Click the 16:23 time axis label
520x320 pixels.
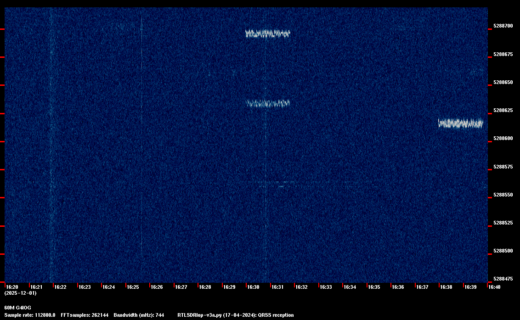click(84, 287)
